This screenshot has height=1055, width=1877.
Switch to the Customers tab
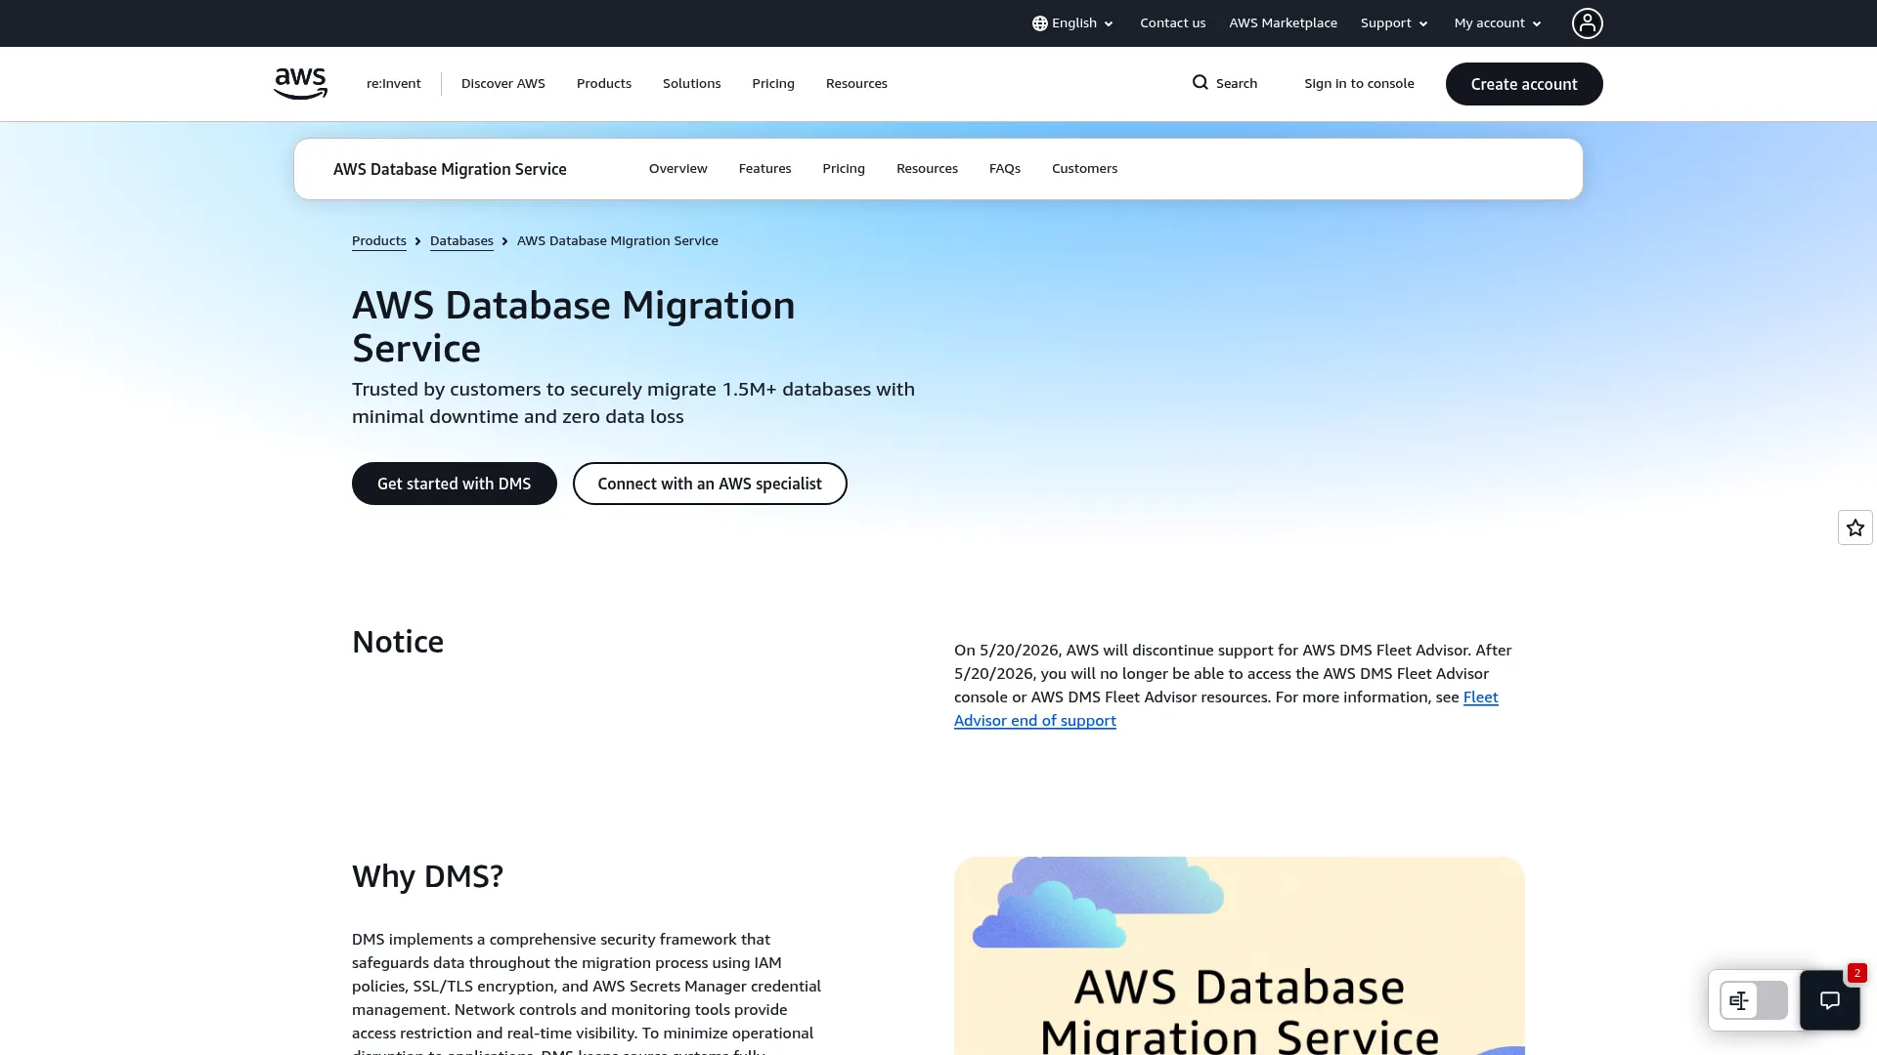click(x=1084, y=168)
